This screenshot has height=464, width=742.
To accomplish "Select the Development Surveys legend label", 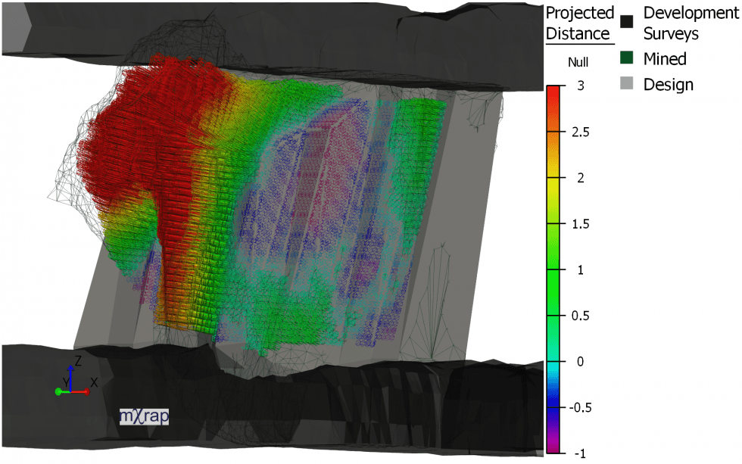I will (681, 23).
